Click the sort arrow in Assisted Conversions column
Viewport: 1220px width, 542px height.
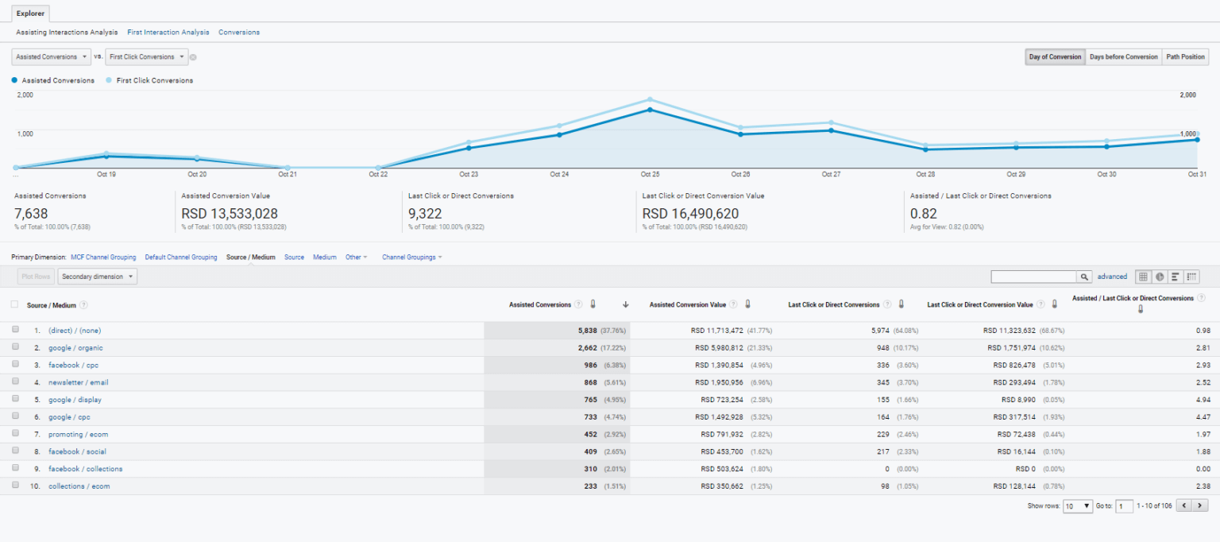click(x=625, y=305)
